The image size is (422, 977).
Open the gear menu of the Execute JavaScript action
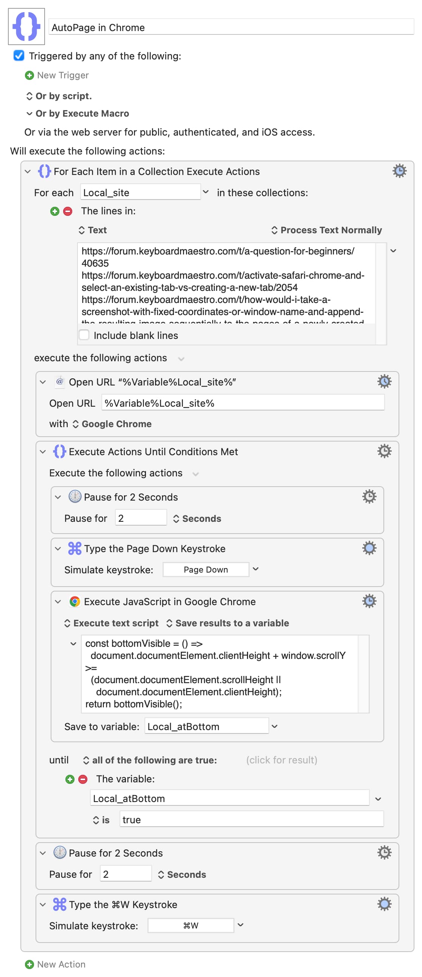(x=369, y=601)
